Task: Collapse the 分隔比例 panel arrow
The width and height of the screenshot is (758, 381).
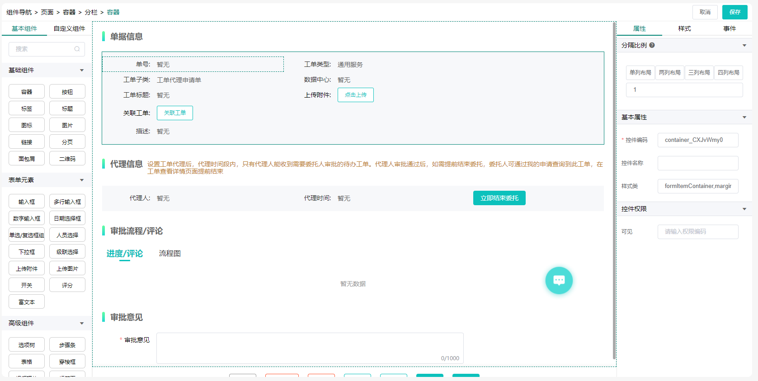Action: coord(744,45)
